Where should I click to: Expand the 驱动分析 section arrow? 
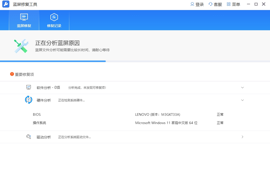pos(242,137)
